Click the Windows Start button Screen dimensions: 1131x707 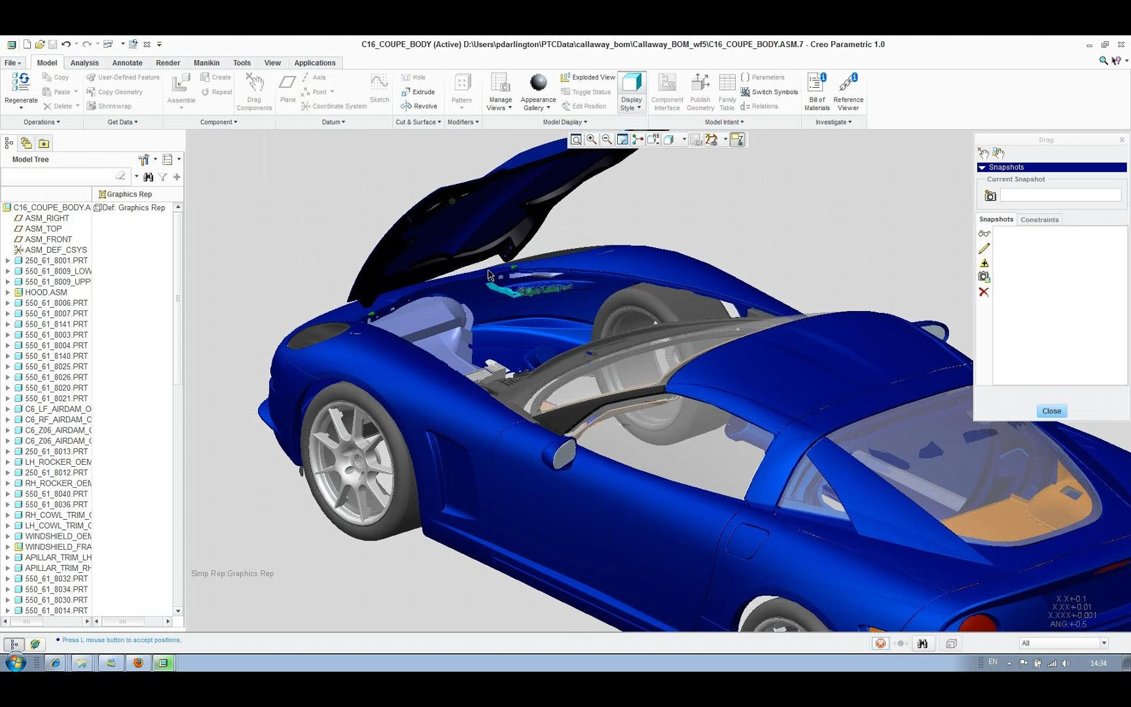point(14,662)
